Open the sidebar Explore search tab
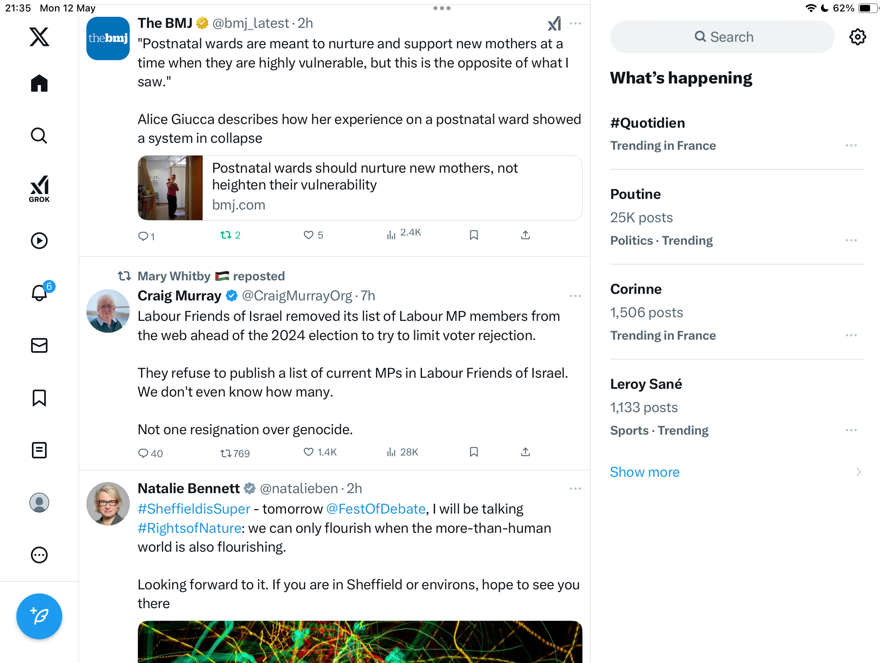Image resolution: width=884 pixels, height=663 pixels. (x=39, y=136)
